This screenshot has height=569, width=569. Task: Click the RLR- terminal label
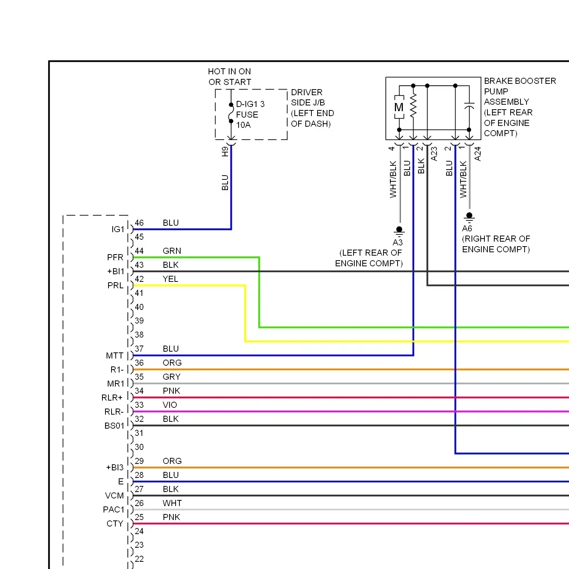(x=114, y=412)
